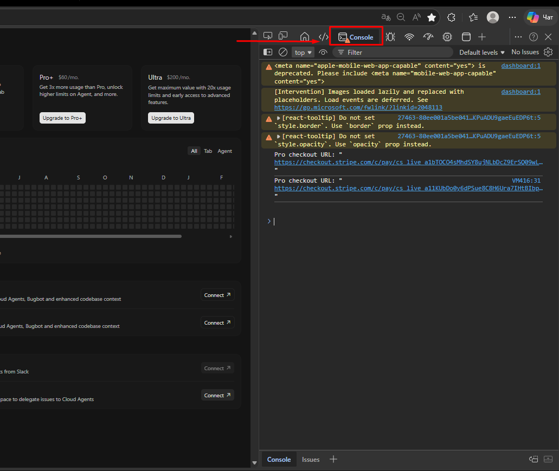Switch to Issues tab in bottom drawer
This screenshot has height=471, width=559.
(311, 459)
